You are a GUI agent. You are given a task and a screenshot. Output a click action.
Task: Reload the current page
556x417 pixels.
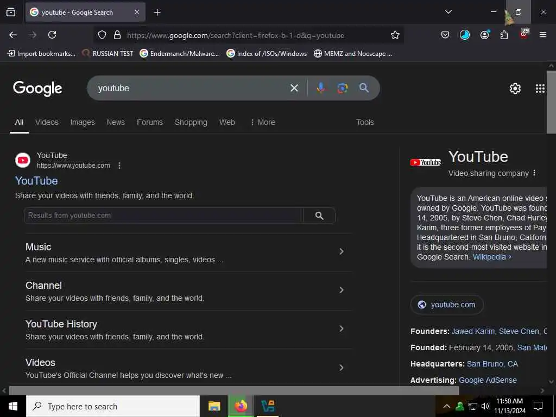coord(52,35)
